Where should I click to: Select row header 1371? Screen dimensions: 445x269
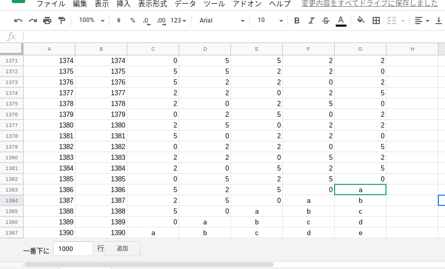[12, 60]
